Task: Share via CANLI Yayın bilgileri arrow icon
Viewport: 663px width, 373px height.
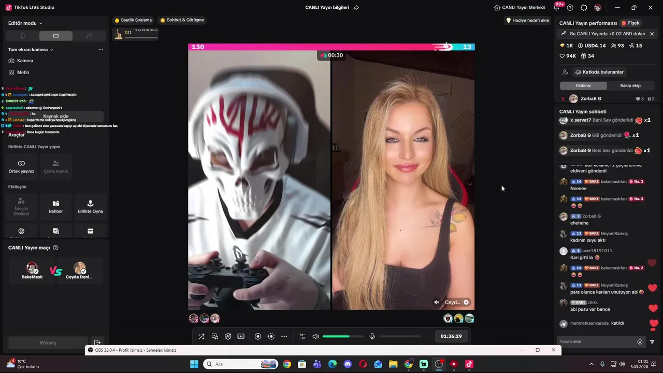Action: coord(356,8)
